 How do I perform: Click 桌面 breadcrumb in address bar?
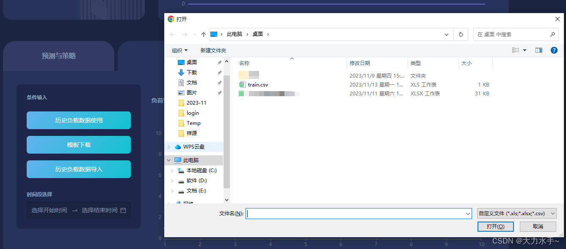click(258, 34)
